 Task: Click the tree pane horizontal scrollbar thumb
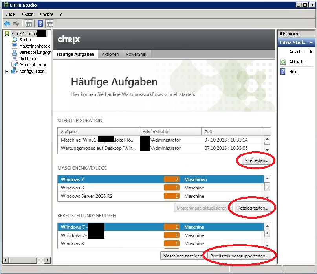pyautogui.click(x=23, y=261)
